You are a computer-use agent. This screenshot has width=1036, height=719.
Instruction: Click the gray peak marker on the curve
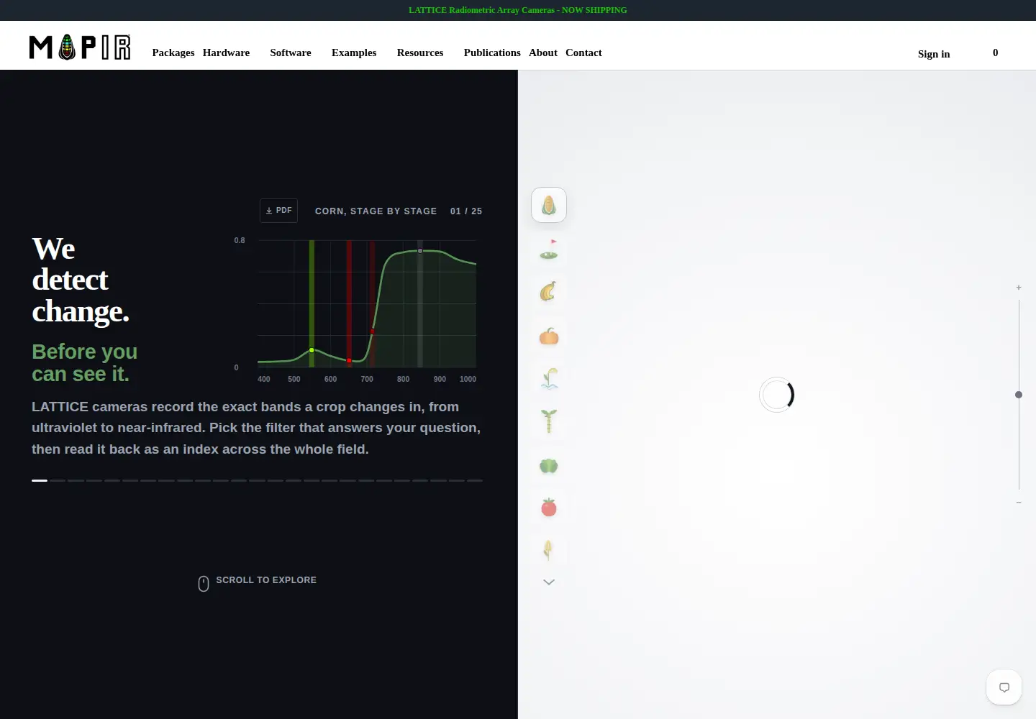(x=420, y=251)
